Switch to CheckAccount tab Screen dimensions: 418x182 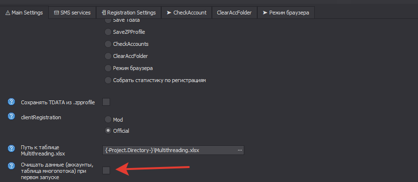point(187,13)
